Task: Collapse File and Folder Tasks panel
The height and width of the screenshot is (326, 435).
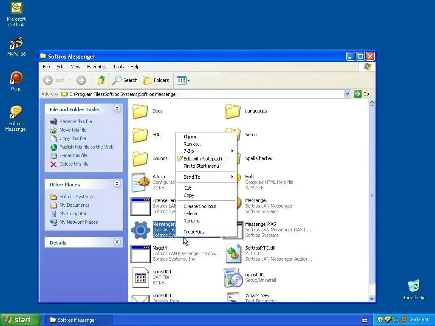Action: coord(117,109)
